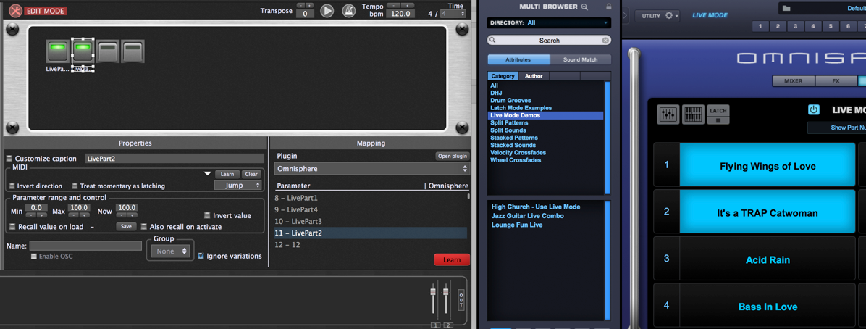Toggle the Enable OSC checkbox
Image resolution: width=866 pixels, height=329 pixels.
pyautogui.click(x=34, y=257)
